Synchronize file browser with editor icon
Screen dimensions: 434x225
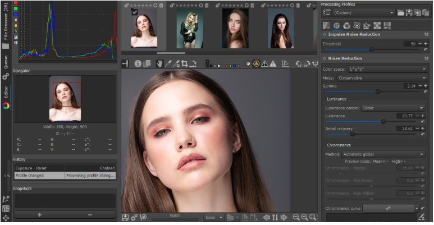[275, 217]
